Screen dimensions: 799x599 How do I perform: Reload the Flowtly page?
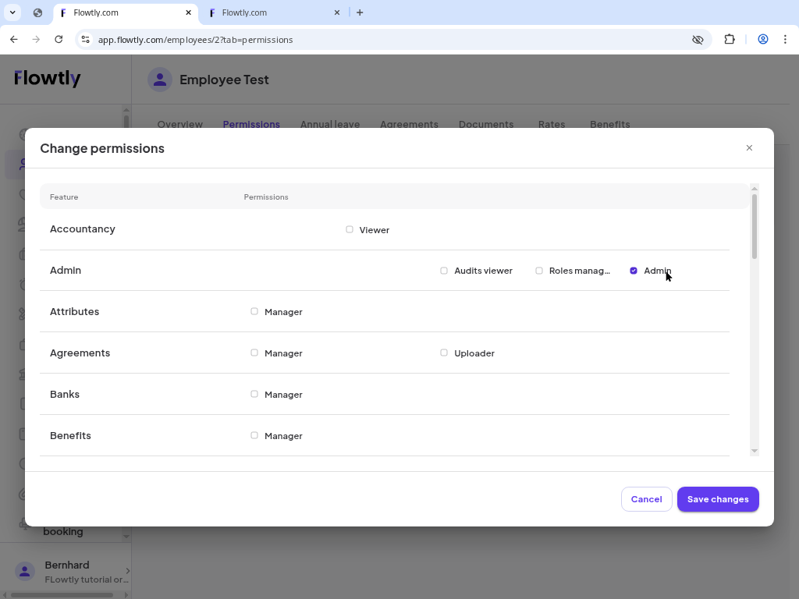59,39
